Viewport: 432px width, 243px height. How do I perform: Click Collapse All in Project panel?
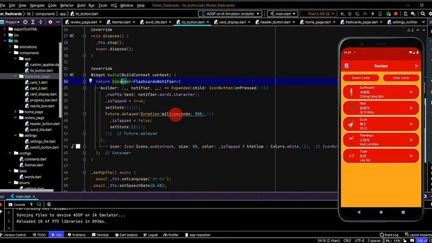[40, 22]
